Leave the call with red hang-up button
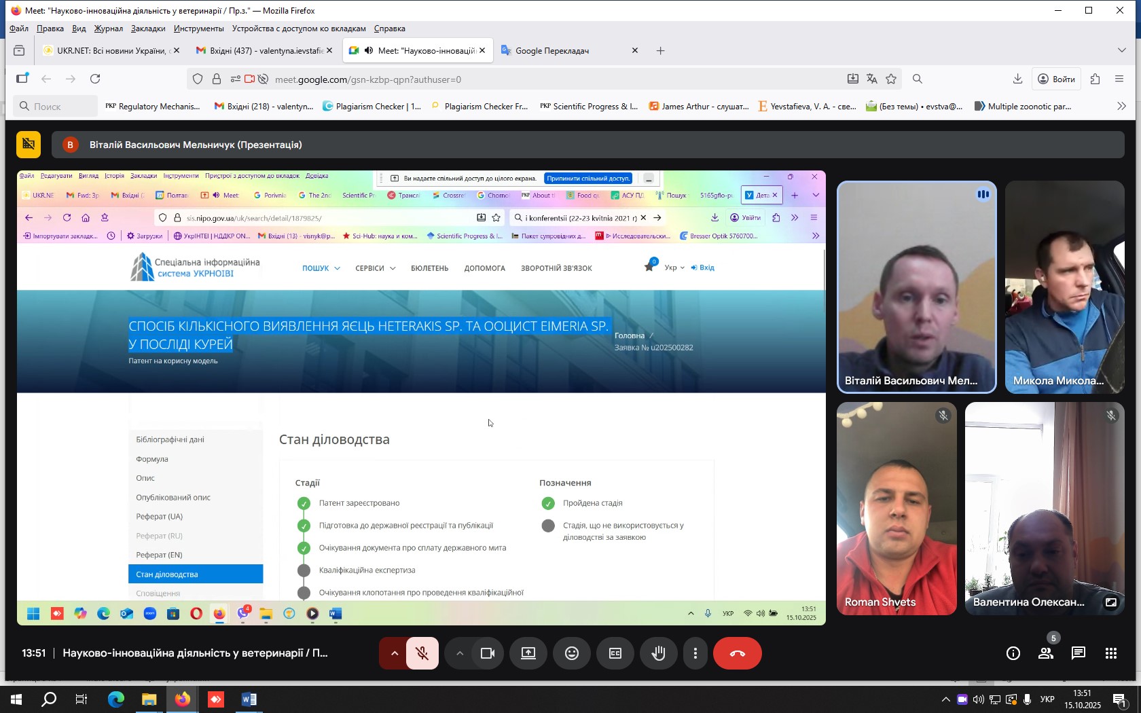 tap(737, 653)
